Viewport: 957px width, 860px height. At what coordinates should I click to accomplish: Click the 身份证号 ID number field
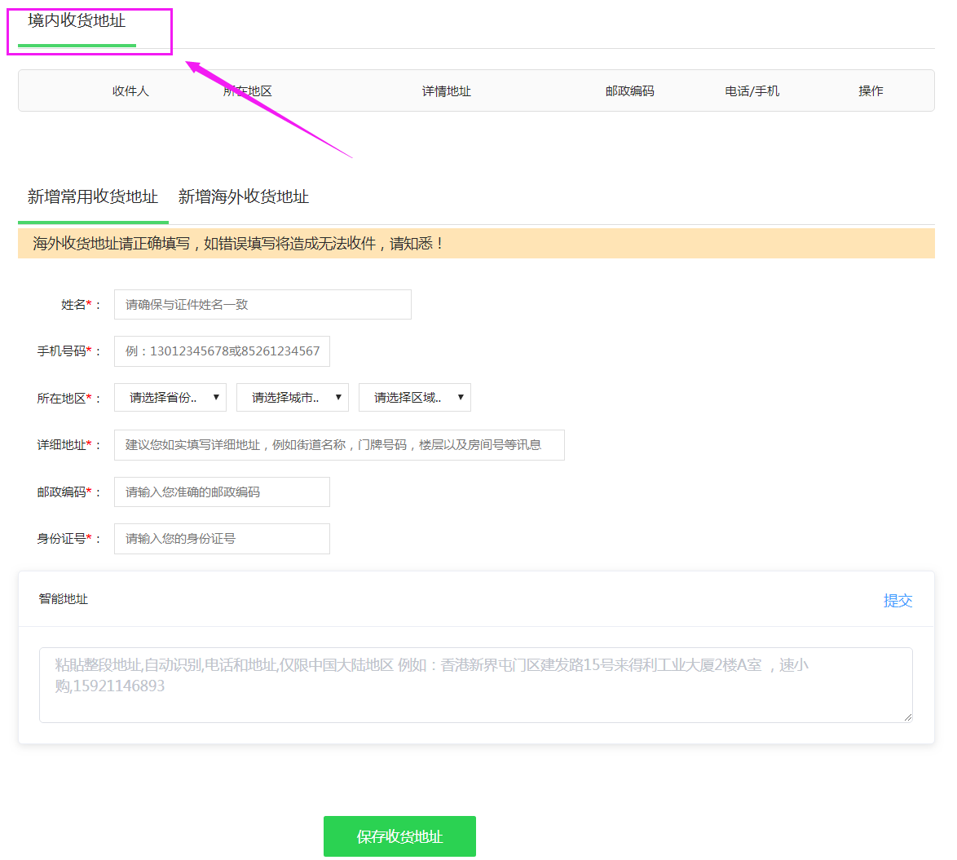221,539
